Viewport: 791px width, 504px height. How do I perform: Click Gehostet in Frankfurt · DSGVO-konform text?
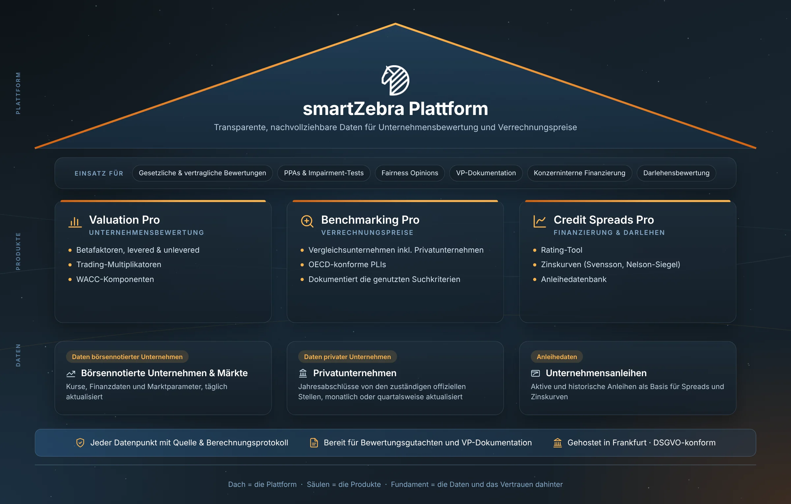point(641,443)
